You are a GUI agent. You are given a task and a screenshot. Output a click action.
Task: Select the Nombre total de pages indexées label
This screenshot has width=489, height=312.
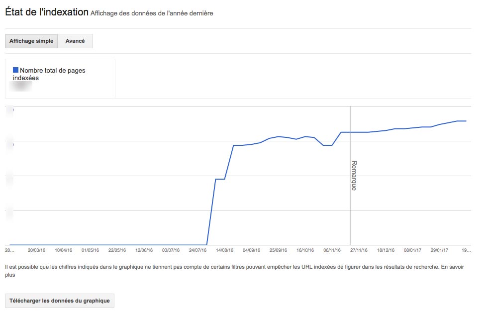(x=50, y=74)
